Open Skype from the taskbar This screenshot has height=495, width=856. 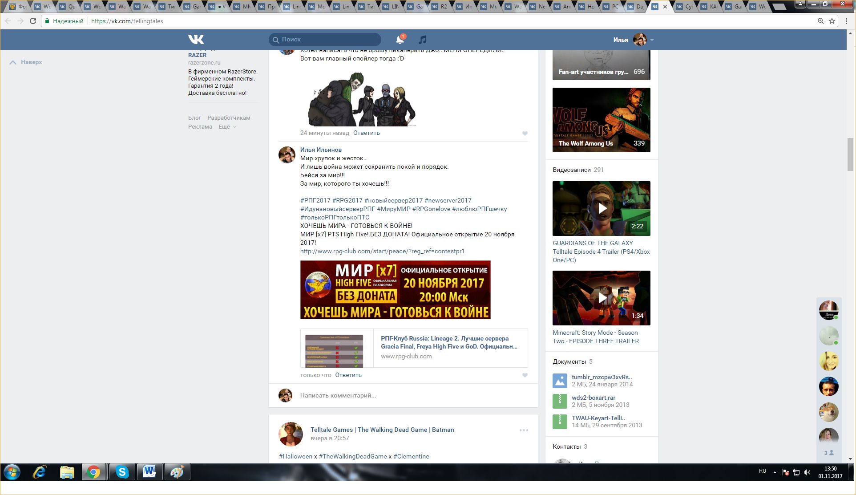[x=122, y=472]
